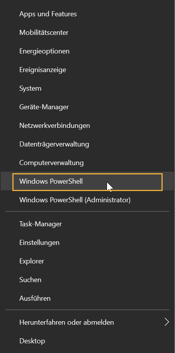175x353 pixels.
Task: Open Datenträgerverwaltung
Action: 87,144
